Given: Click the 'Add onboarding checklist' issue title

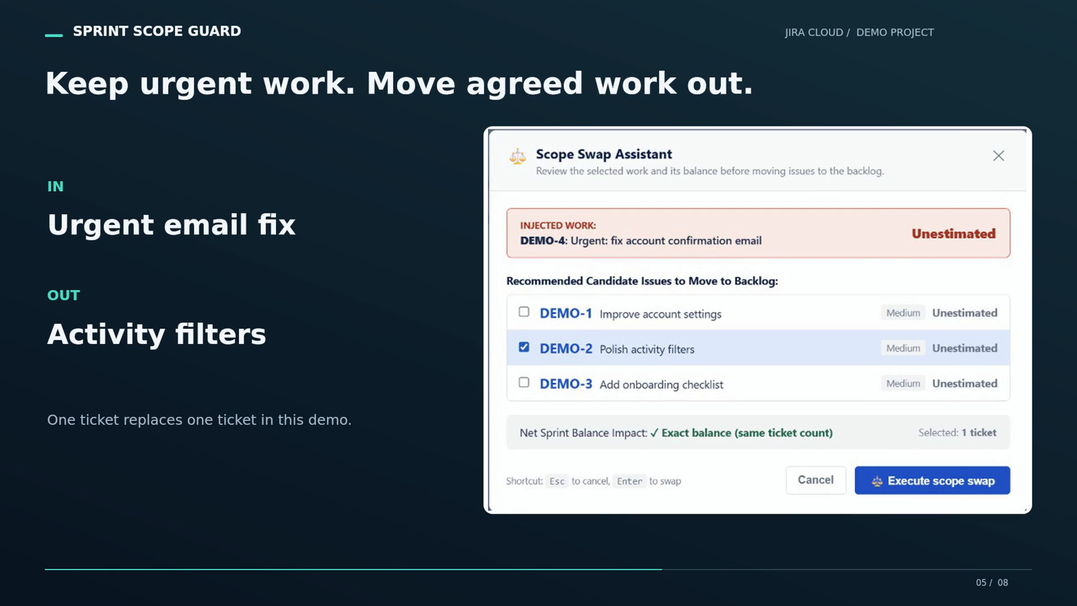Looking at the screenshot, I should tap(661, 384).
